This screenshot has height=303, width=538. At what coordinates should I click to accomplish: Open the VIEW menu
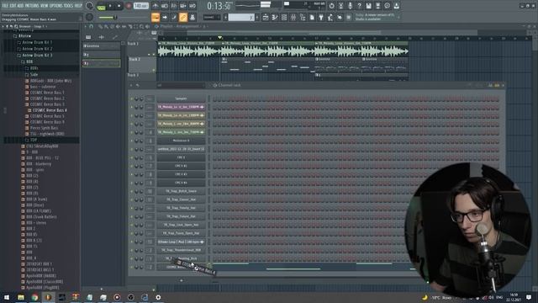pos(45,6)
